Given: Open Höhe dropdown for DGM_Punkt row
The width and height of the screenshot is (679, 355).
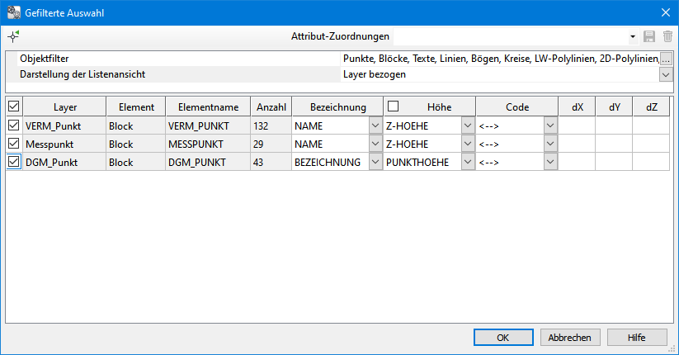Looking at the screenshot, I should [x=468, y=162].
